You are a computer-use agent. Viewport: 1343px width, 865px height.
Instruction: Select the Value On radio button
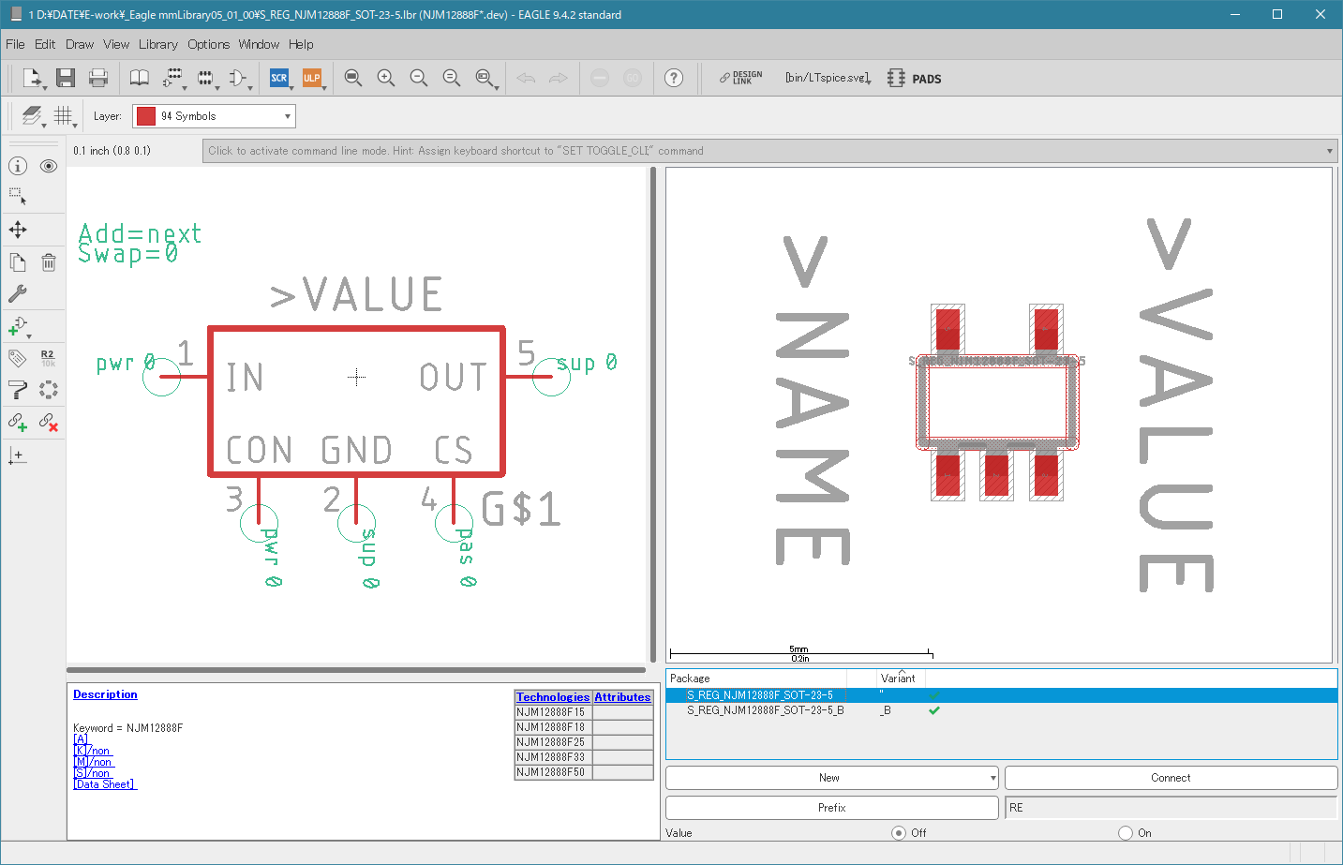click(1126, 832)
